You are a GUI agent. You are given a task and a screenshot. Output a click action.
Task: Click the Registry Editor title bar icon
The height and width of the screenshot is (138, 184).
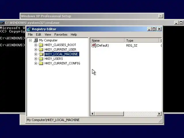pyautogui.click(x=29, y=29)
